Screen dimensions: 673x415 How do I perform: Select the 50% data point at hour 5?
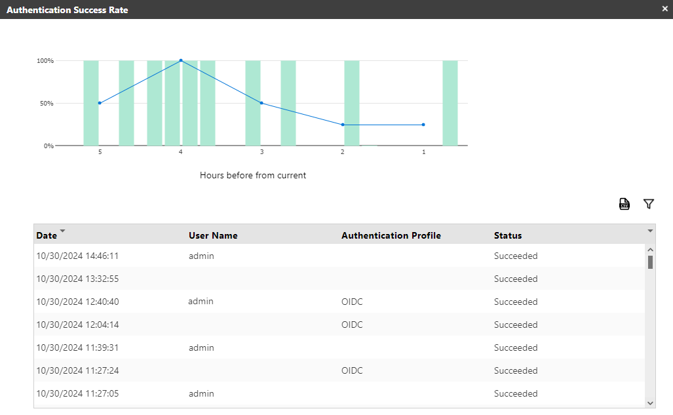[100, 103]
